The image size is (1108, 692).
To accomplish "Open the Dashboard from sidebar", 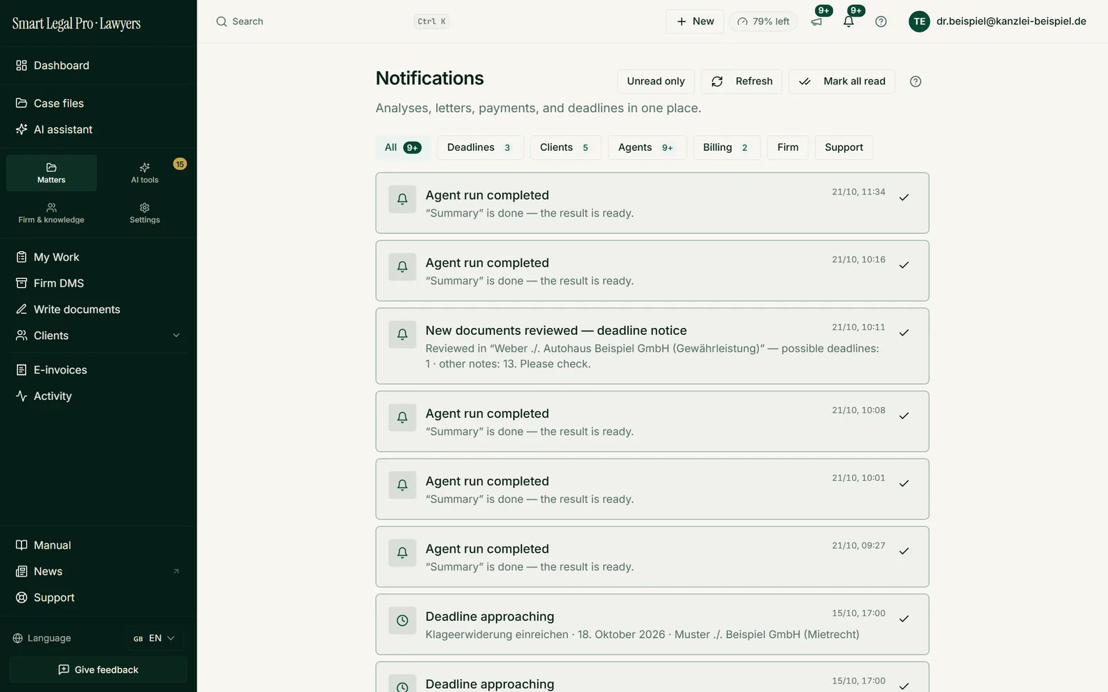I will pyautogui.click(x=98, y=65).
